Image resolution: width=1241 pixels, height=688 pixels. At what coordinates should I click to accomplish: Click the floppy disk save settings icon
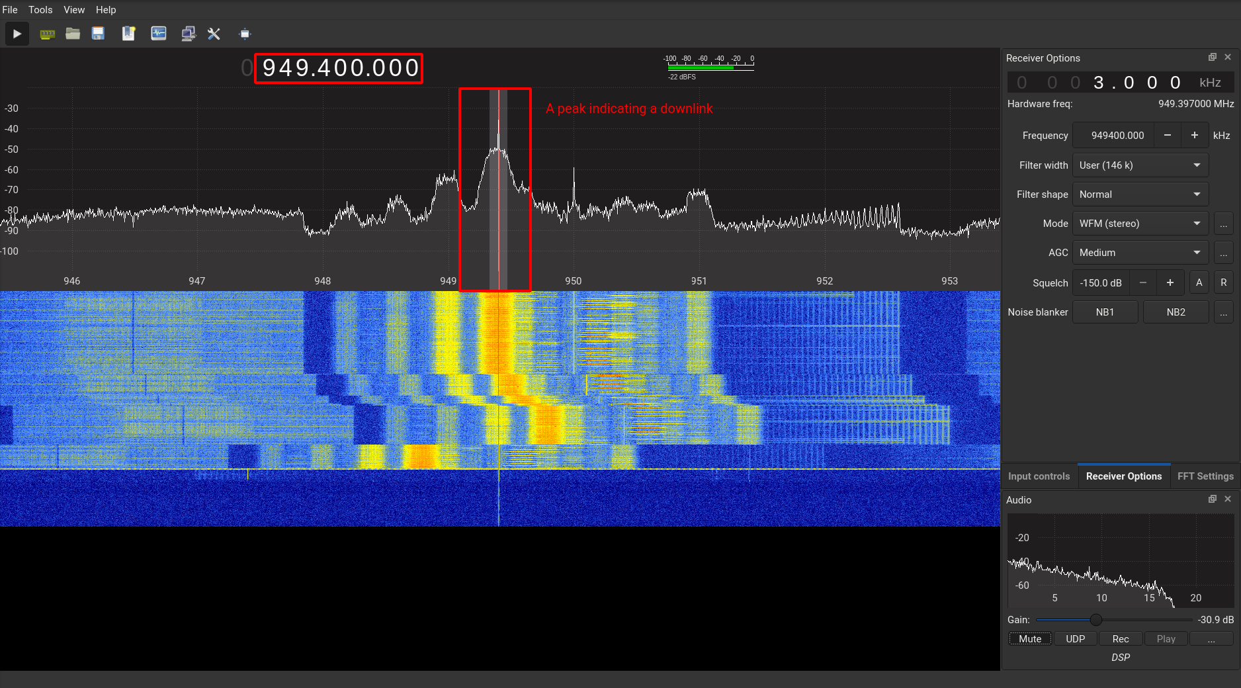(98, 34)
